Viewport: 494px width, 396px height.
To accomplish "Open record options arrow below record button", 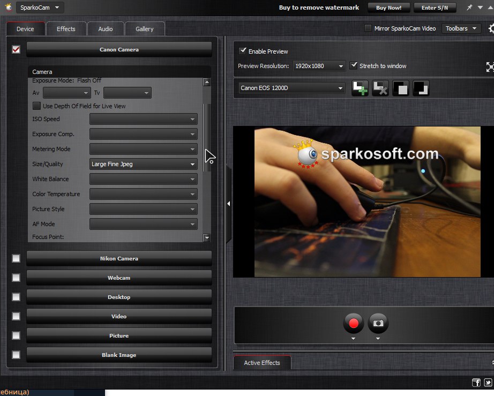I will [x=353, y=338].
